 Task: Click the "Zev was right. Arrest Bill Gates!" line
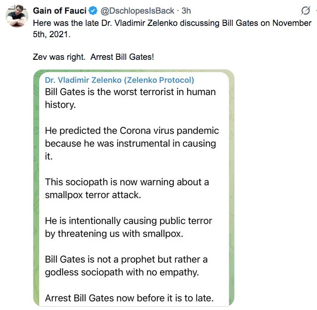click(x=93, y=57)
